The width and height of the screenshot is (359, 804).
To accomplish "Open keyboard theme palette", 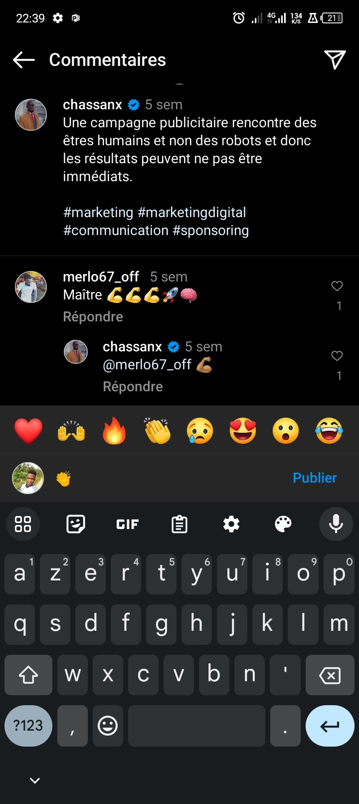I will pyautogui.click(x=283, y=524).
